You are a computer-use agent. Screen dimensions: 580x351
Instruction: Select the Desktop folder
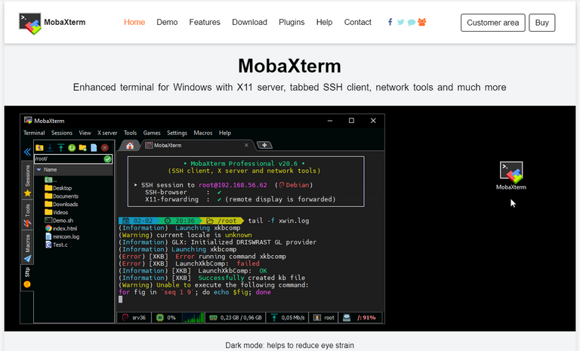tap(58, 188)
